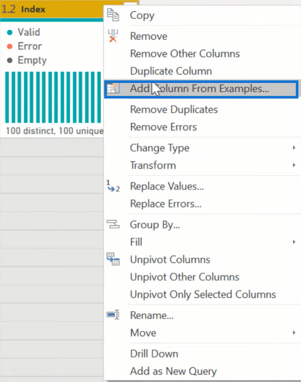Select Remove Duplicates entry
This screenshot has width=301, height=382.
(174, 109)
